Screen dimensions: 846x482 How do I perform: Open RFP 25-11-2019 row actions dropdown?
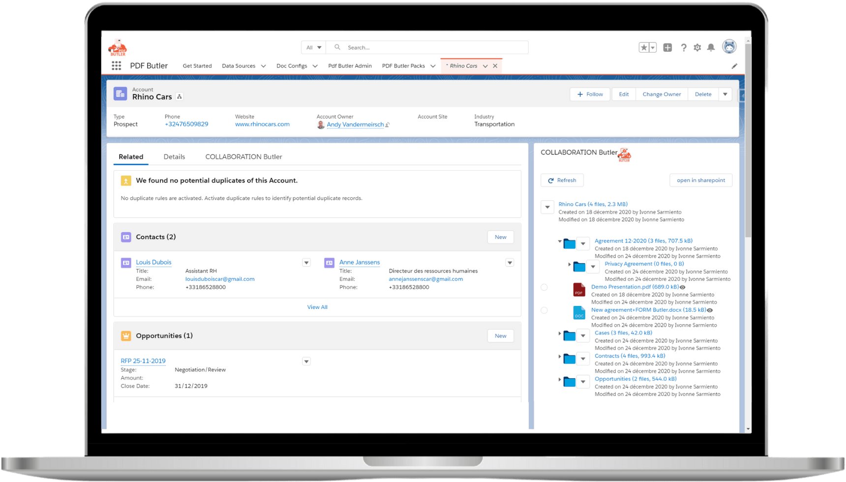pyautogui.click(x=306, y=361)
